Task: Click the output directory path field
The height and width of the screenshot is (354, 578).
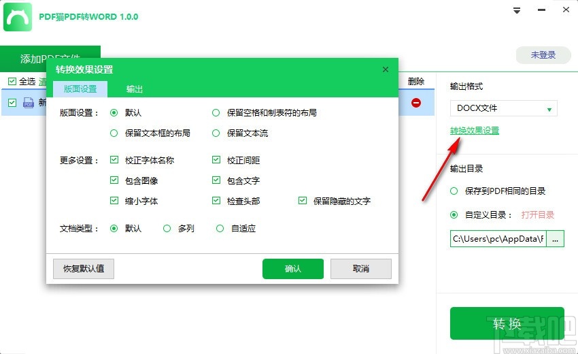Action: pos(498,239)
